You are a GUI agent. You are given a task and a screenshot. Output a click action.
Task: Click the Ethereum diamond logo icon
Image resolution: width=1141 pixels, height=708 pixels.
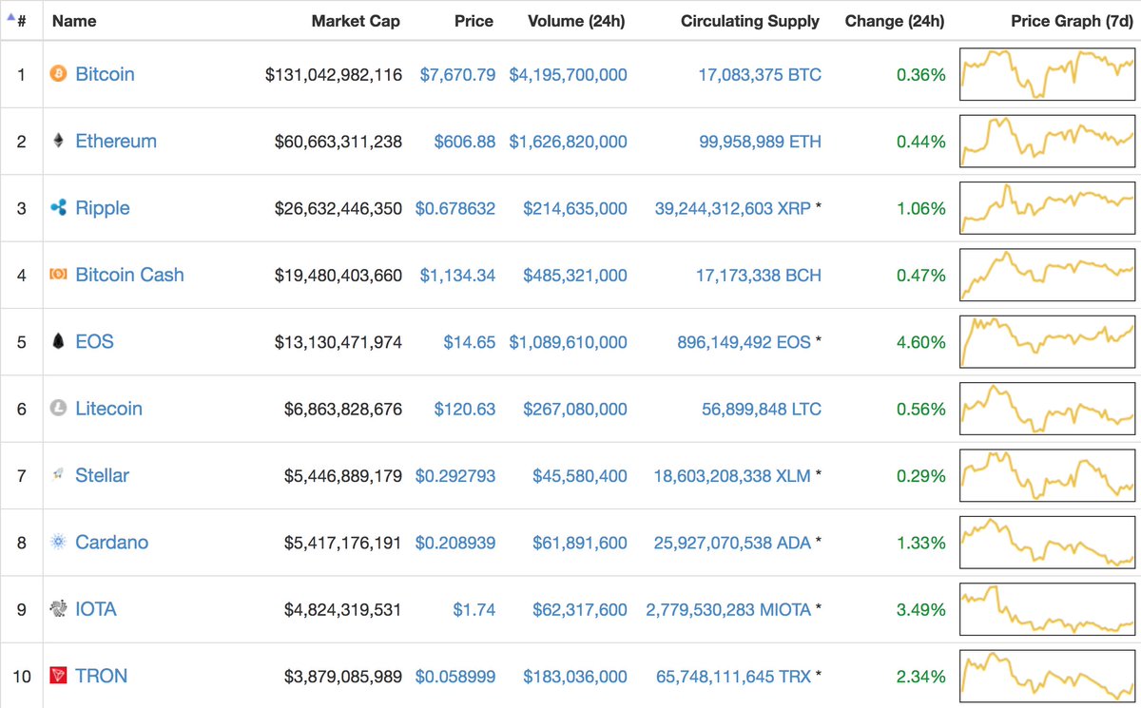pyautogui.click(x=59, y=141)
